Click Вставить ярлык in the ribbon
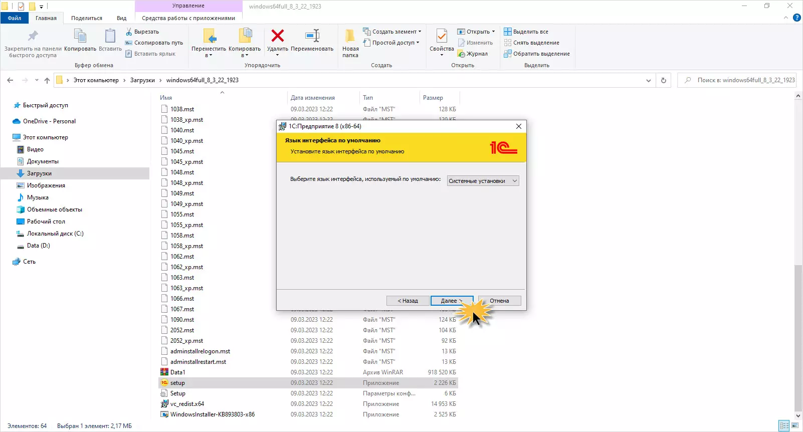The width and height of the screenshot is (803, 432). (150, 54)
